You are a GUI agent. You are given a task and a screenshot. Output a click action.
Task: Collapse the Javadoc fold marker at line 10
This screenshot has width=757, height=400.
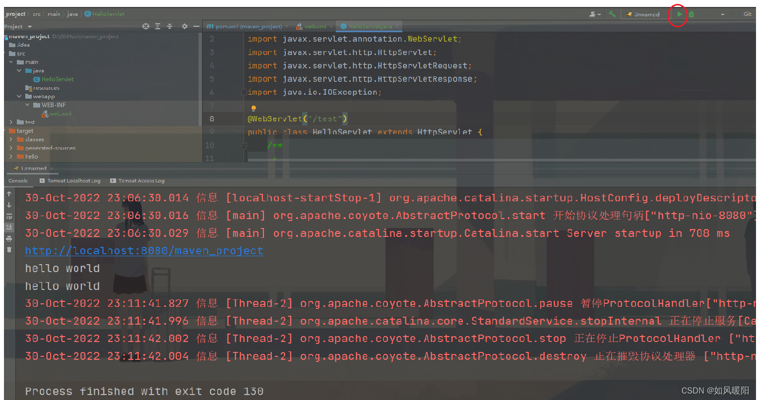[x=244, y=145]
